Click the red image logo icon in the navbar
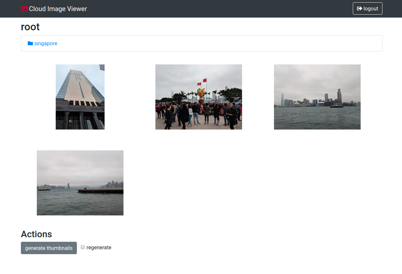The width and height of the screenshot is (402, 274). pos(24,8)
